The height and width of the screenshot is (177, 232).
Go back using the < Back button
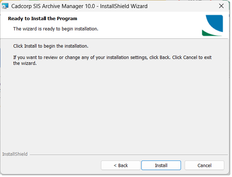point(120,165)
